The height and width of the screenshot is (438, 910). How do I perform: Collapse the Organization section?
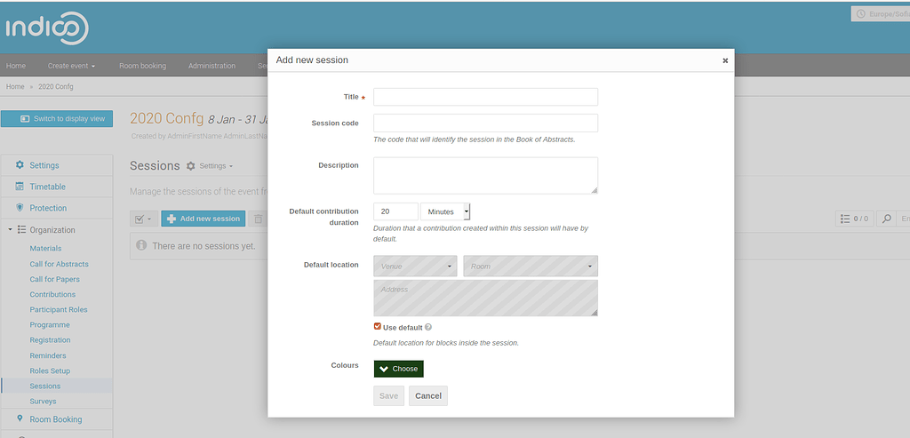(x=10, y=230)
